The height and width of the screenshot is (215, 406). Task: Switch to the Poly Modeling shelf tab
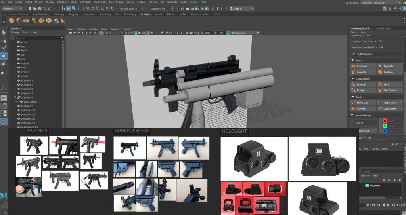[41, 15]
